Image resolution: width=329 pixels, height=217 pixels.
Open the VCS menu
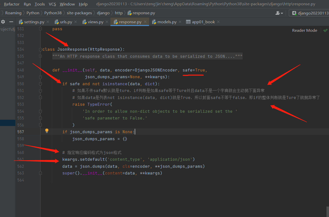(52, 4)
